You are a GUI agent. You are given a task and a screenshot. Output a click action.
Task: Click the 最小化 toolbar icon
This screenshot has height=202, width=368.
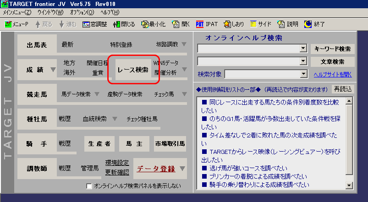(145, 24)
